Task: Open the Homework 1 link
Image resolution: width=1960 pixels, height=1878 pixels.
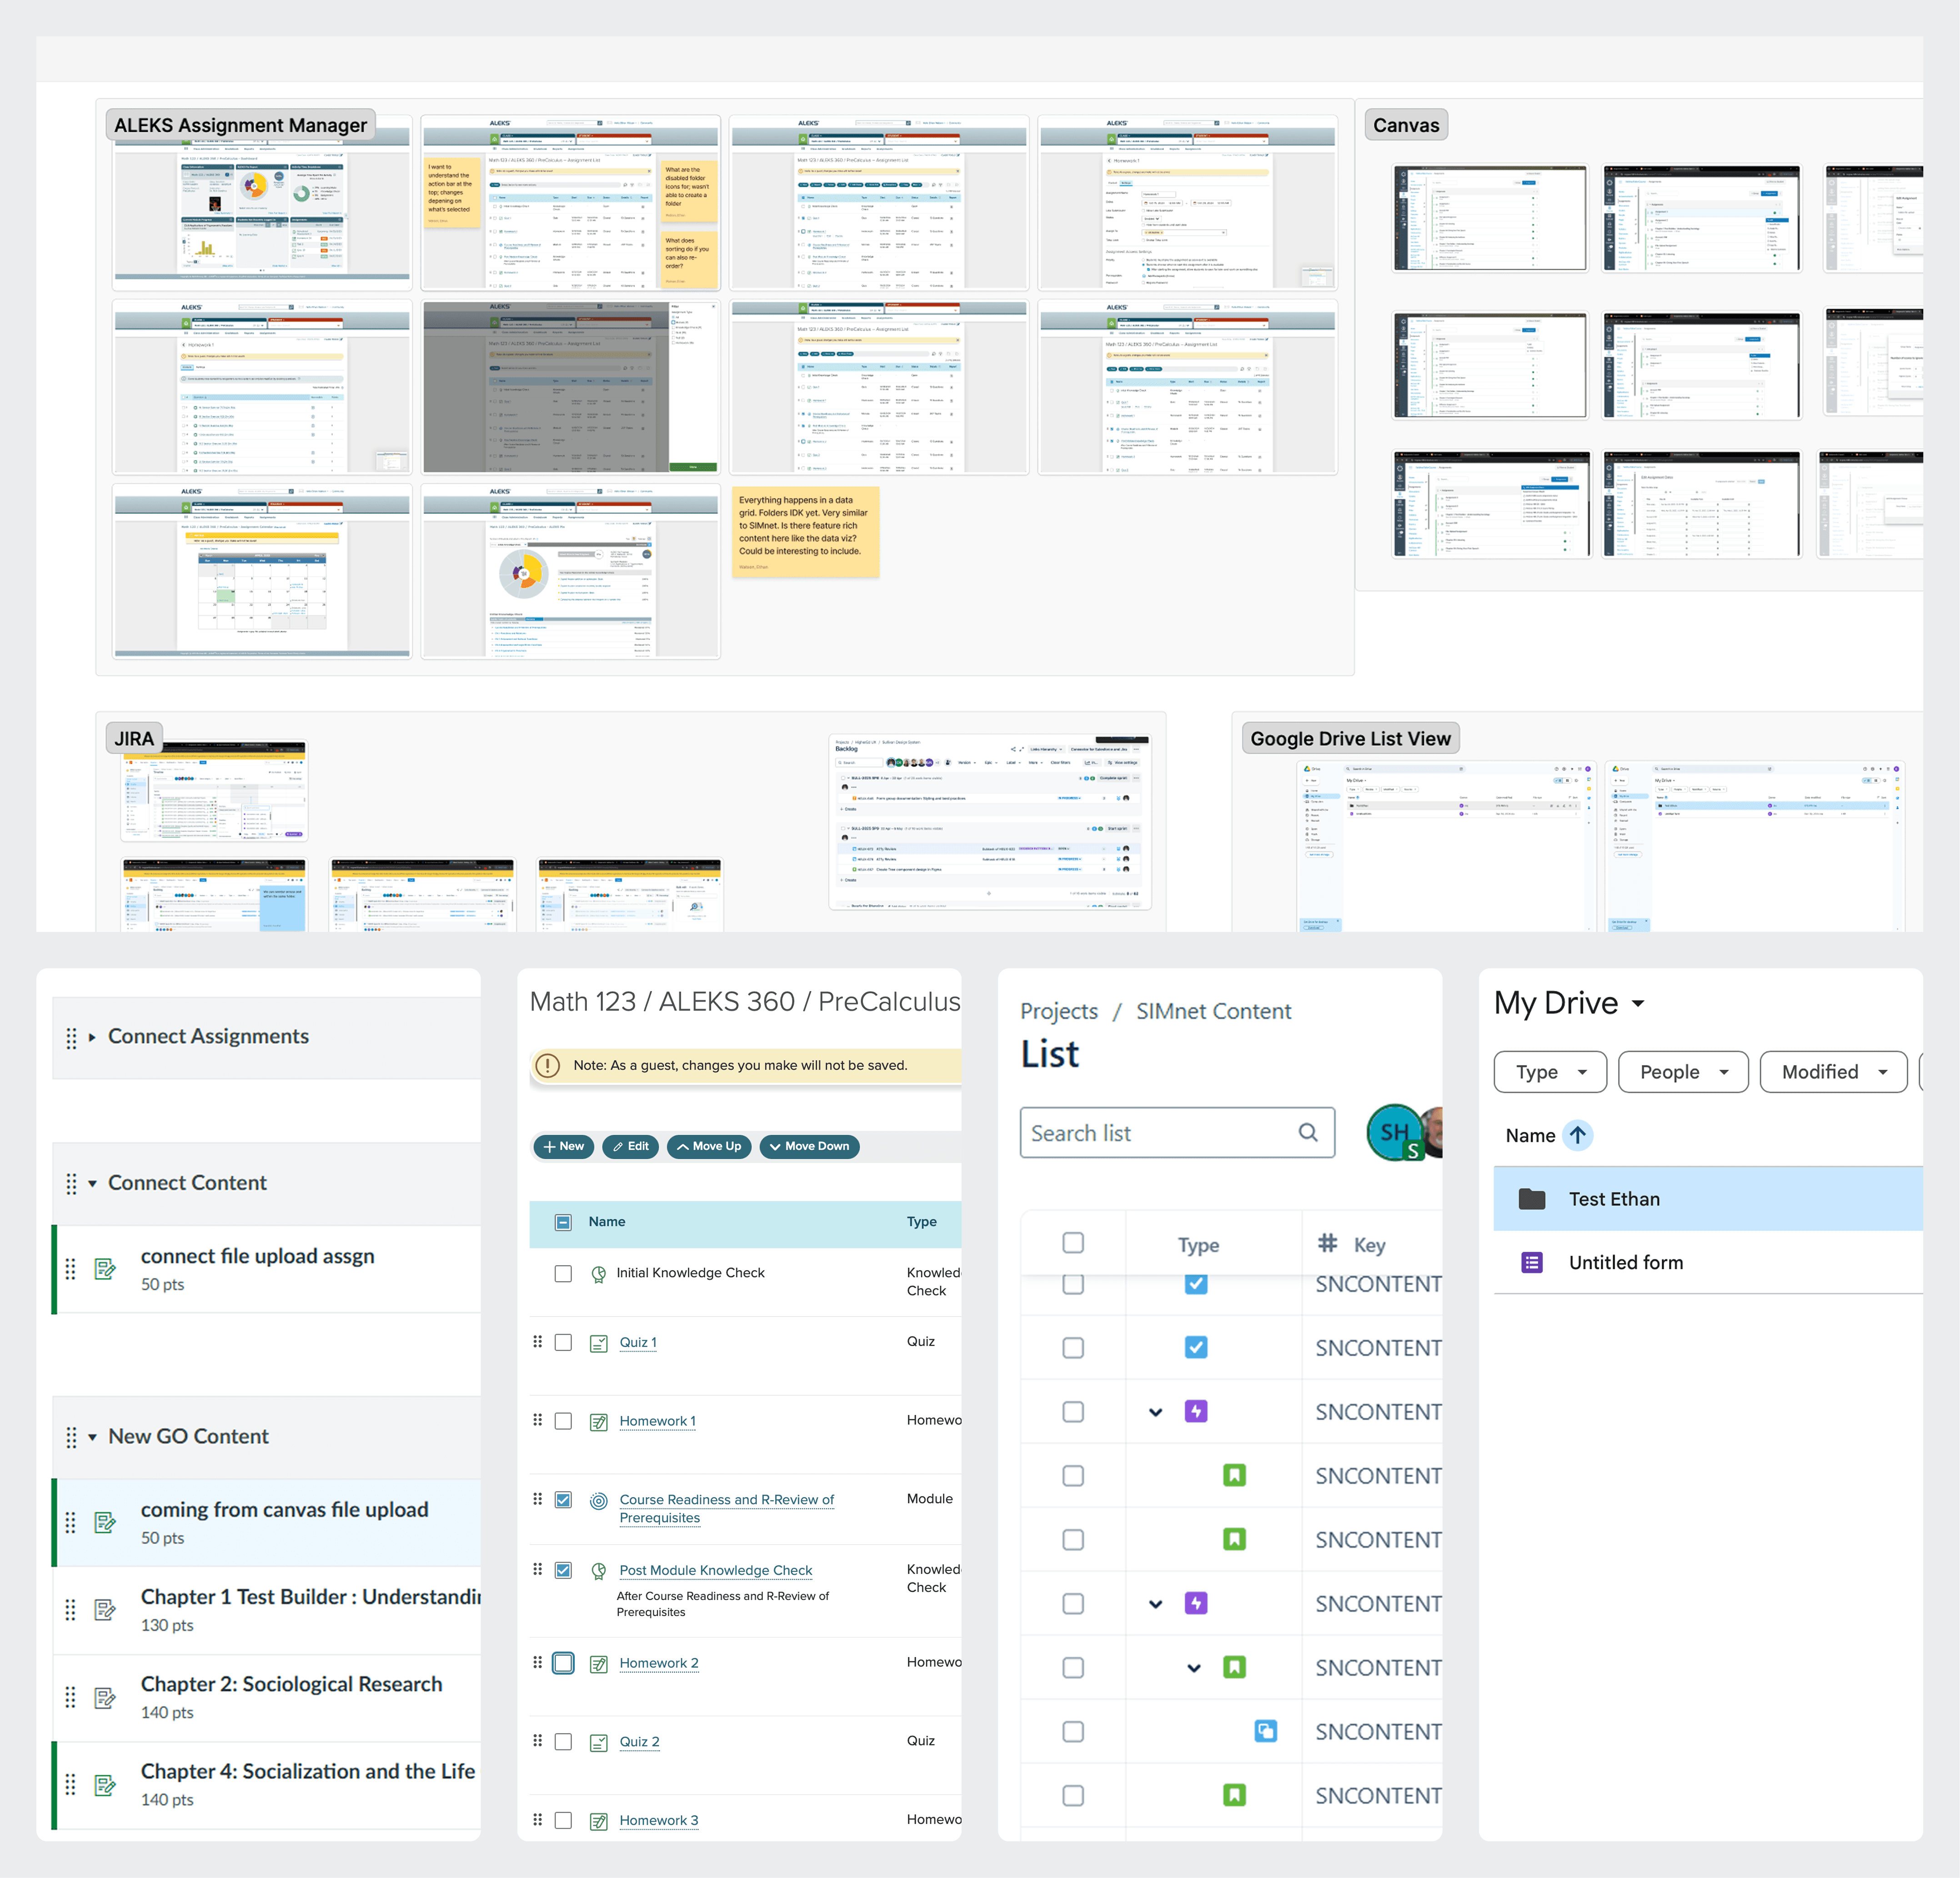Action: [657, 1421]
